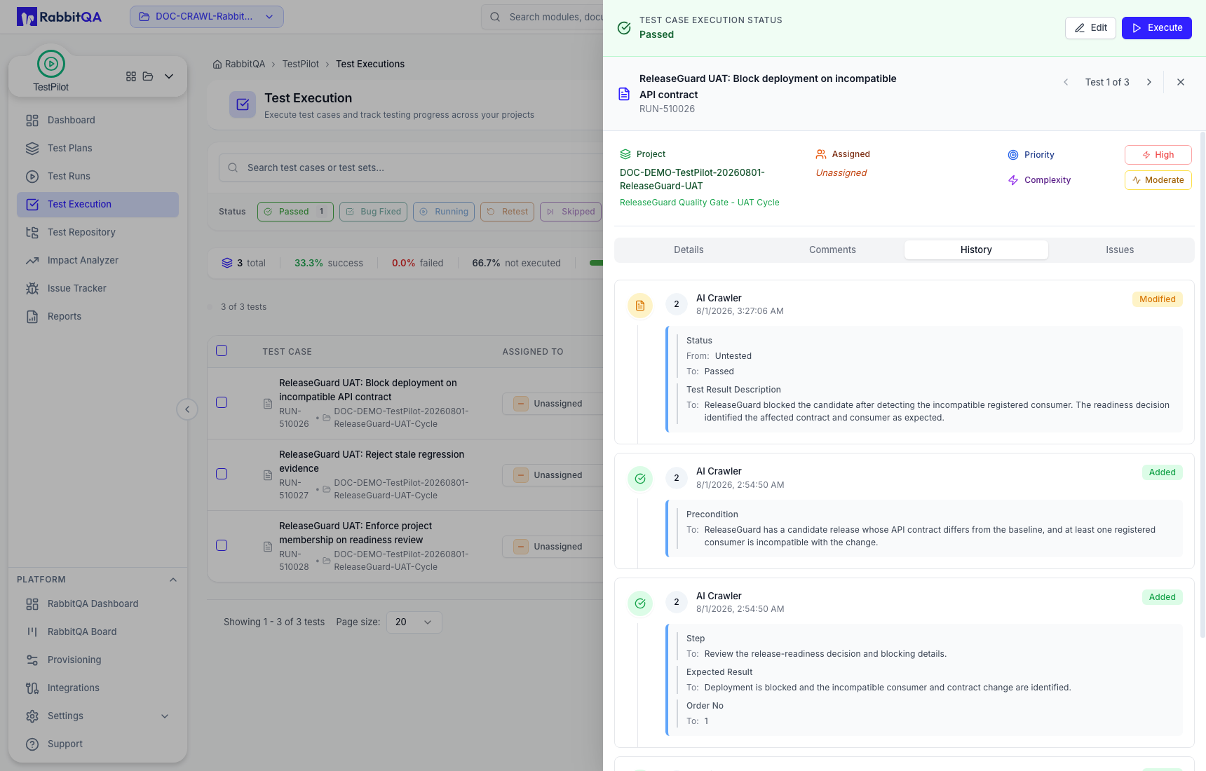Image resolution: width=1206 pixels, height=771 pixels.
Task: Check the RUN-510028 test case checkbox
Action: click(222, 545)
